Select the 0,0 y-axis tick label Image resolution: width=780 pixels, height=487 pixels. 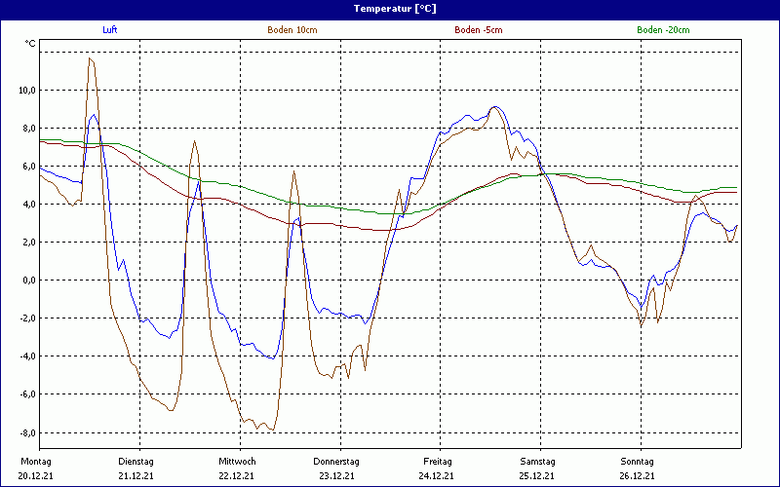[28, 281]
